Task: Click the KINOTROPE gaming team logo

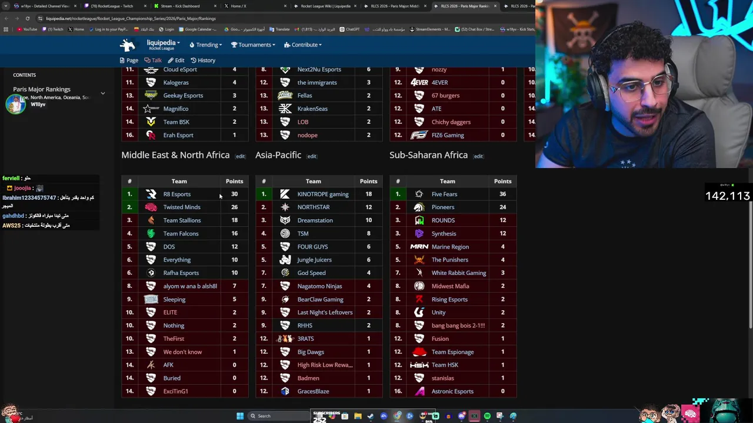Action: click(285, 194)
